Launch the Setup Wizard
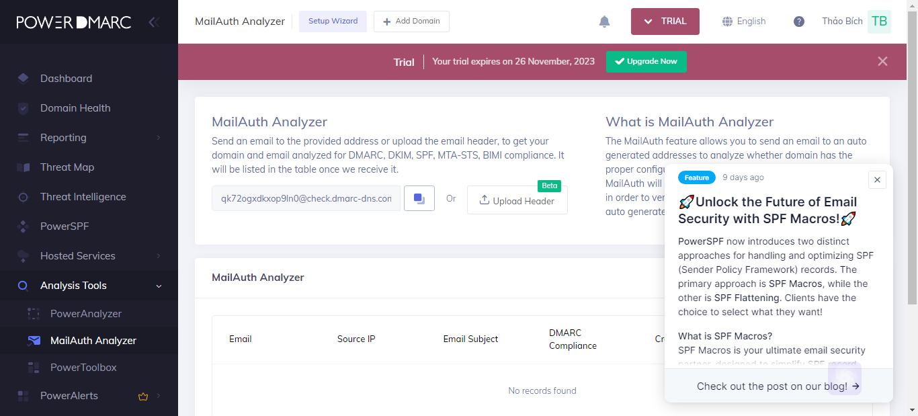Image resolution: width=918 pixels, height=416 pixels. (333, 22)
